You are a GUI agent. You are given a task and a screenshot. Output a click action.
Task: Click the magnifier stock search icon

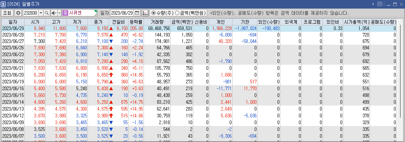pos(47,13)
